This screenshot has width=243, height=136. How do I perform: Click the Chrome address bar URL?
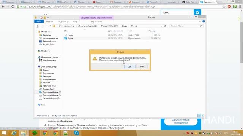point(87,6)
